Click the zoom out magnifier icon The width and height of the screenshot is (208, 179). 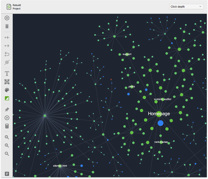pos(7,154)
